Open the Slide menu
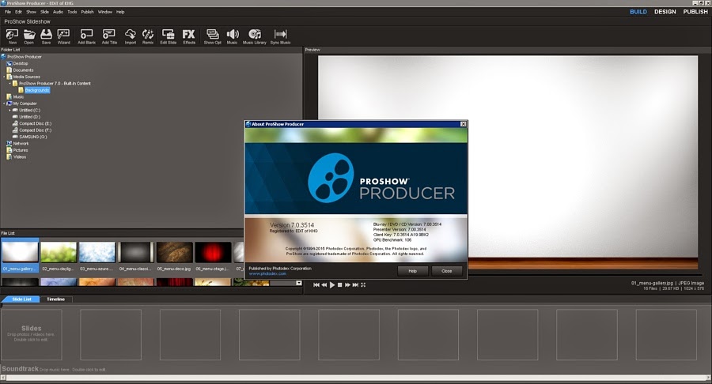The width and height of the screenshot is (712, 384). click(x=44, y=12)
